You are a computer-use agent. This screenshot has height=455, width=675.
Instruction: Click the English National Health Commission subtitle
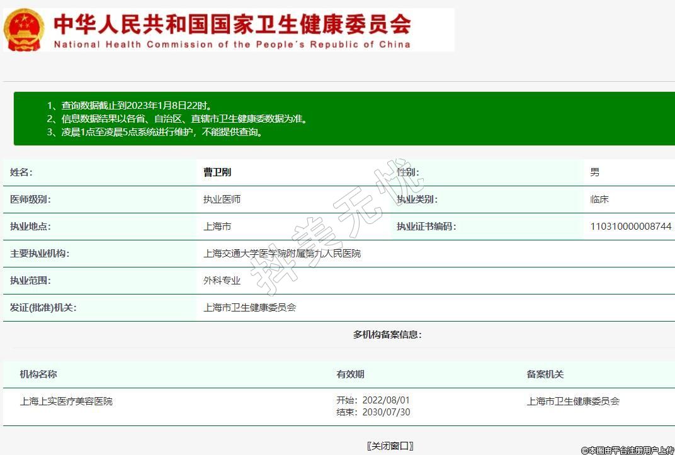click(x=232, y=44)
